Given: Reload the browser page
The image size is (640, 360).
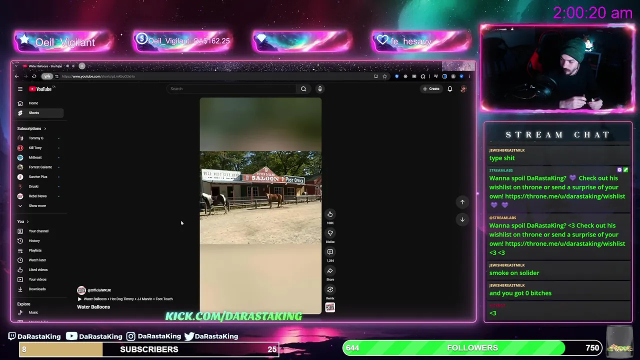Looking at the screenshot, I should (34, 76).
